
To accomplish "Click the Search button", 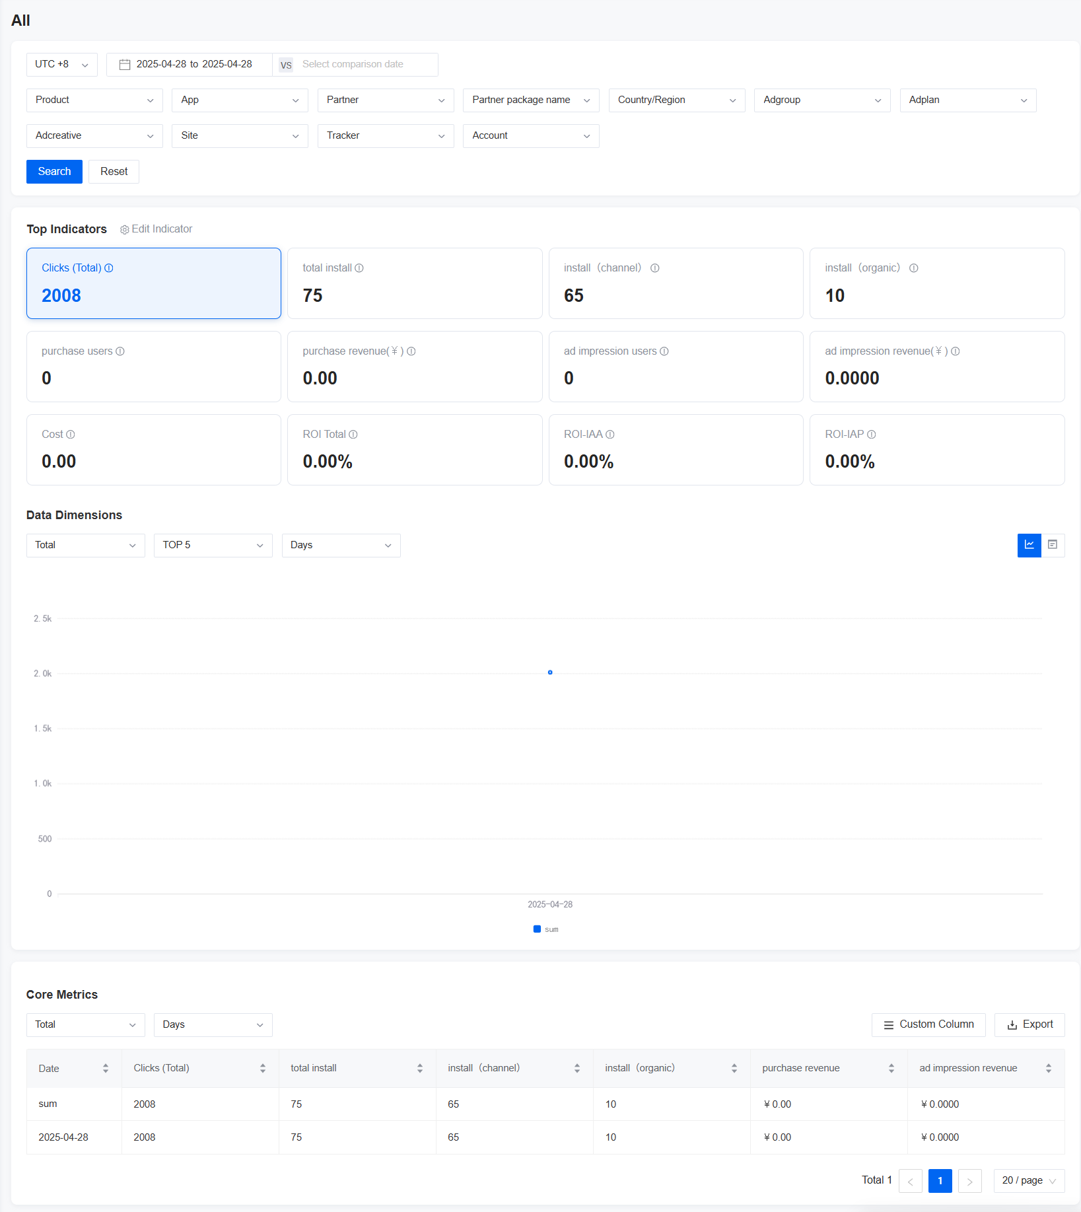I will (54, 171).
